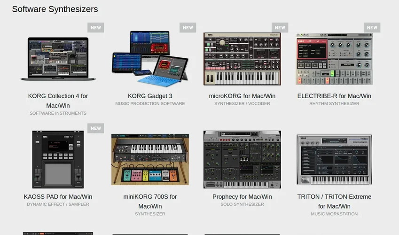
Task: Open the ELECTRIBE-R product image
Action: 334,59
